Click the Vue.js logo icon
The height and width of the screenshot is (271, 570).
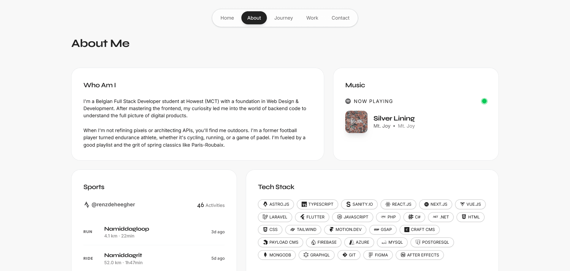[x=462, y=204]
